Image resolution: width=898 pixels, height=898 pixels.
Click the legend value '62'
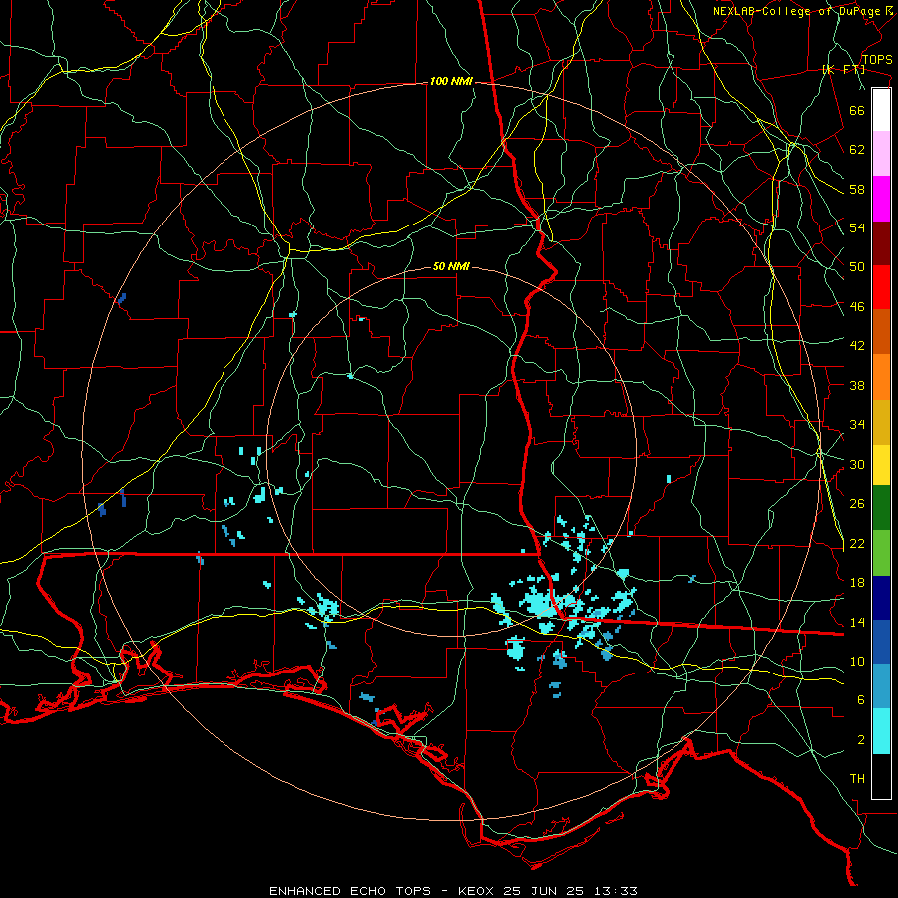coord(857,150)
